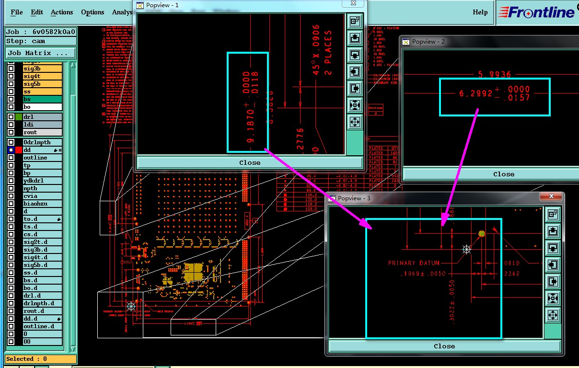
Task: Pan right using arrow icon in Popview 3
Action: pyautogui.click(x=553, y=281)
